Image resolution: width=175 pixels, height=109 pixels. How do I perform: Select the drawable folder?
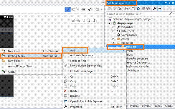pyautogui.click(x=131, y=47)
